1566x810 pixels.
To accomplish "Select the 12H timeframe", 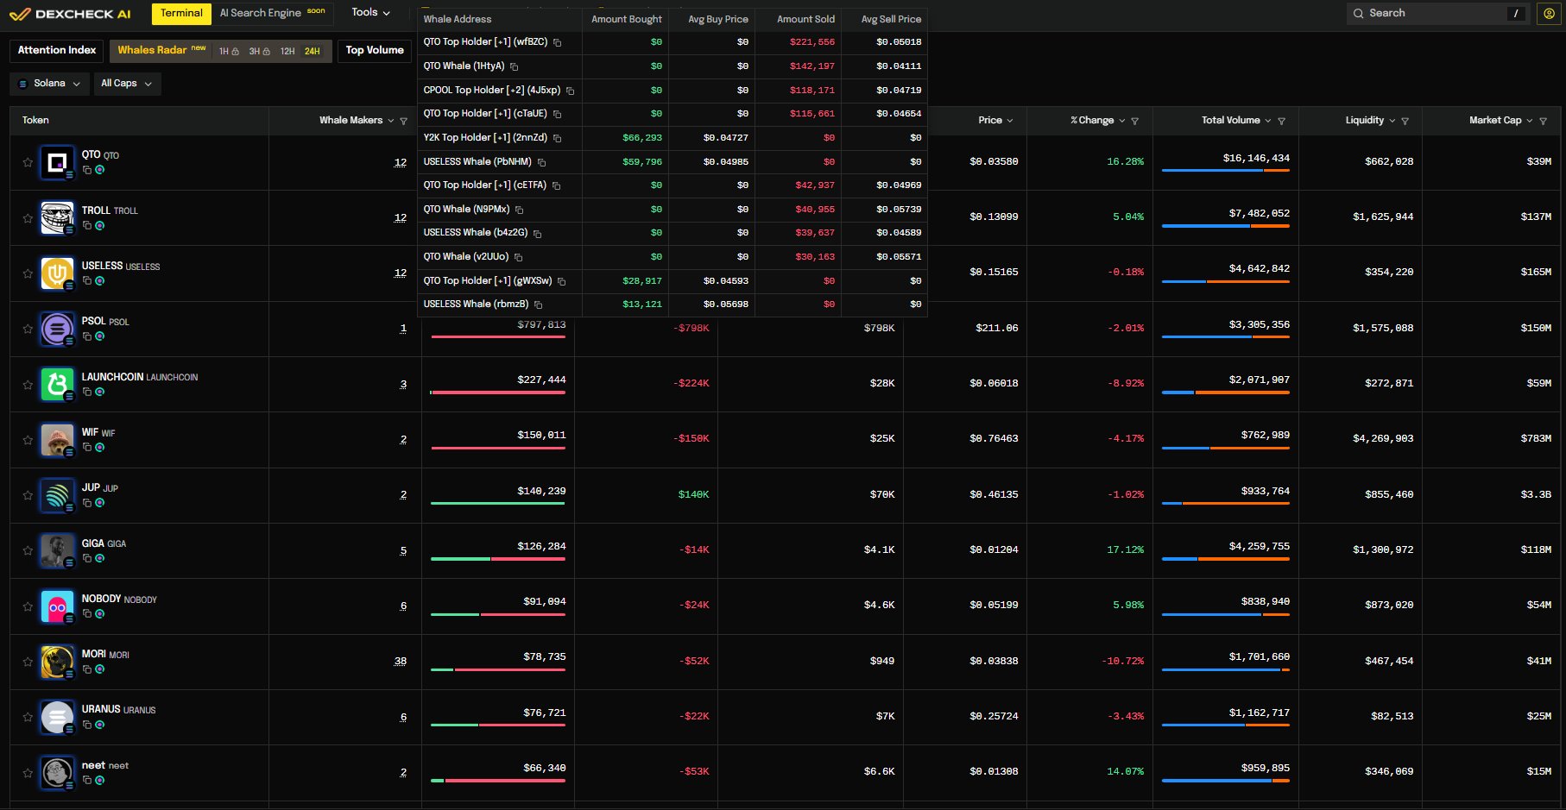I will [287, 51].
